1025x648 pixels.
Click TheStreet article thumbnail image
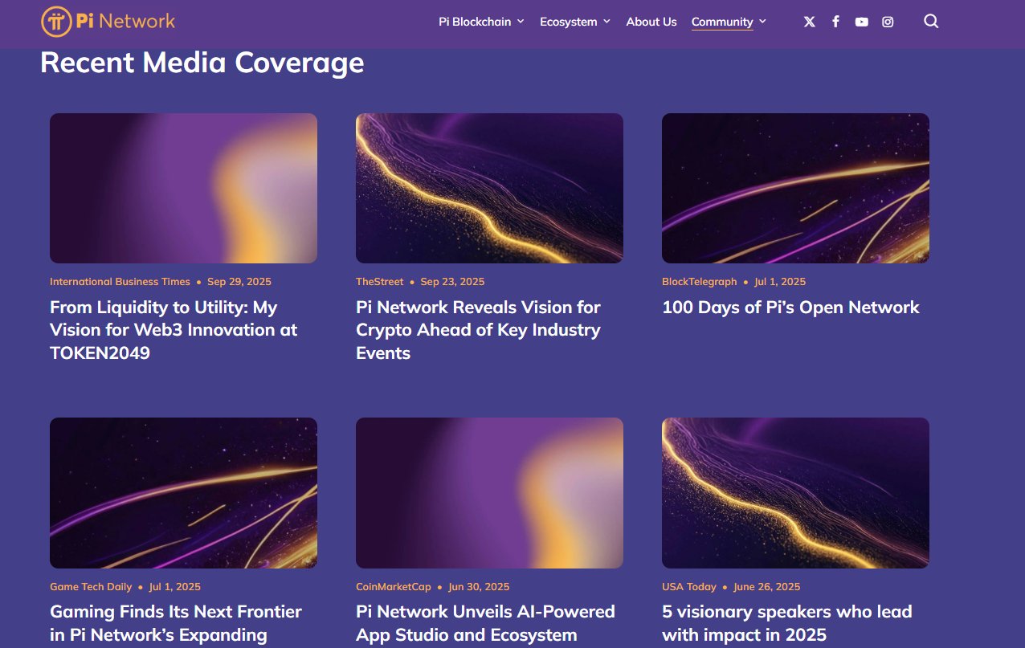coord(489,188)
